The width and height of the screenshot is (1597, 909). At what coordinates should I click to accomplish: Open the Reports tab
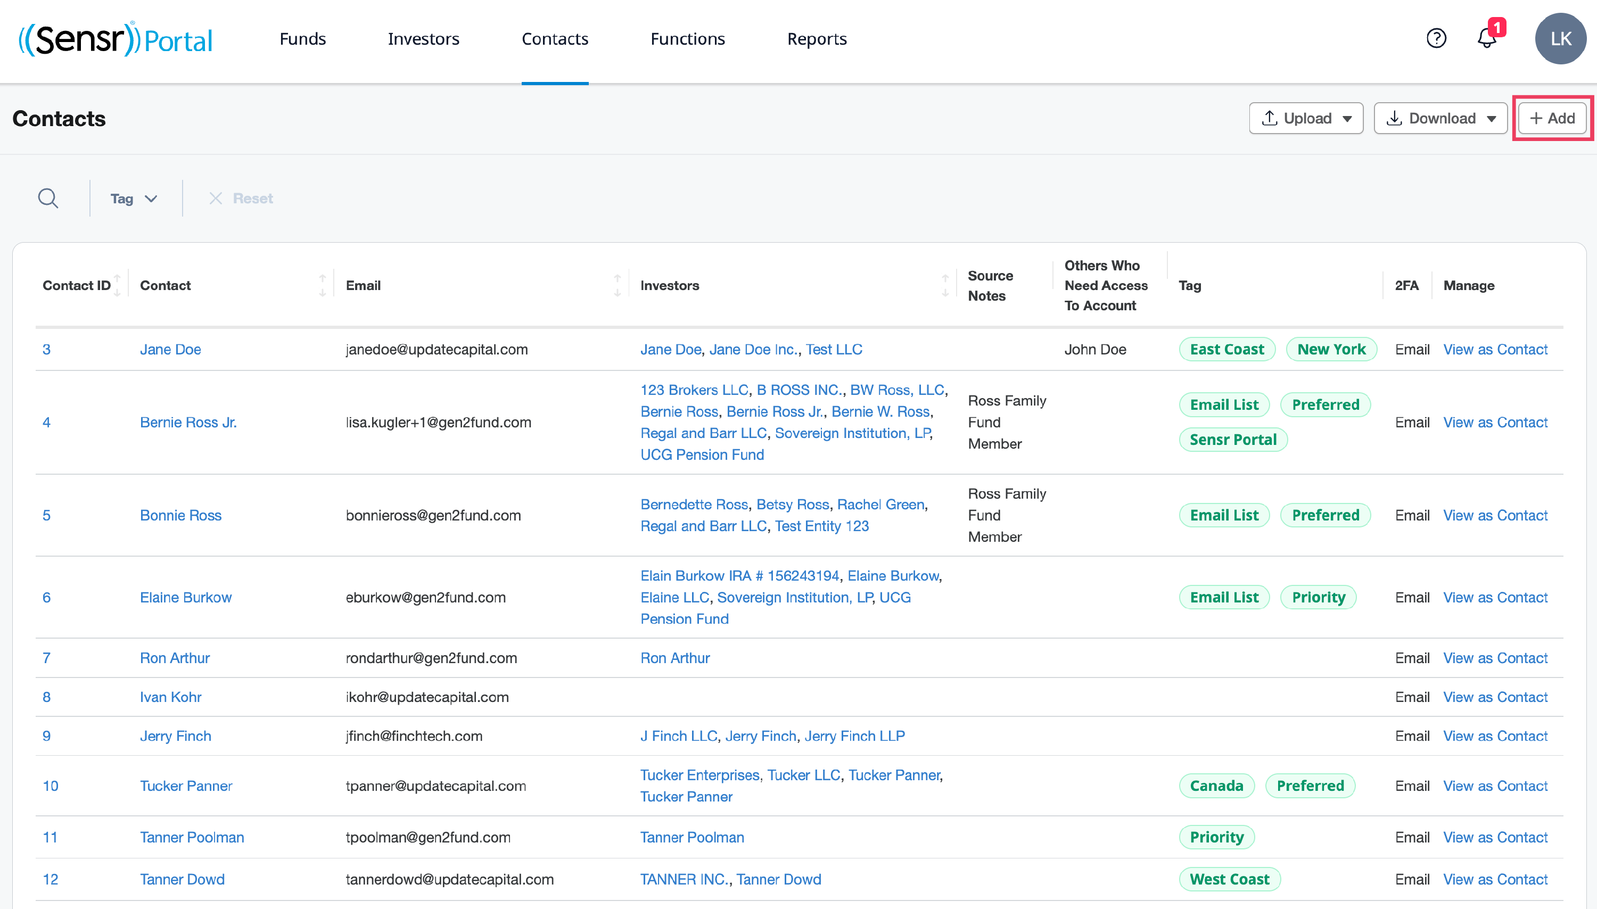pyautogui.click(x=817, y=39)
